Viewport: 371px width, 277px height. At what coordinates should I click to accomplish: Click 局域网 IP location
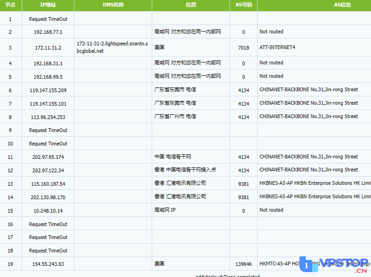click(165, 210)
